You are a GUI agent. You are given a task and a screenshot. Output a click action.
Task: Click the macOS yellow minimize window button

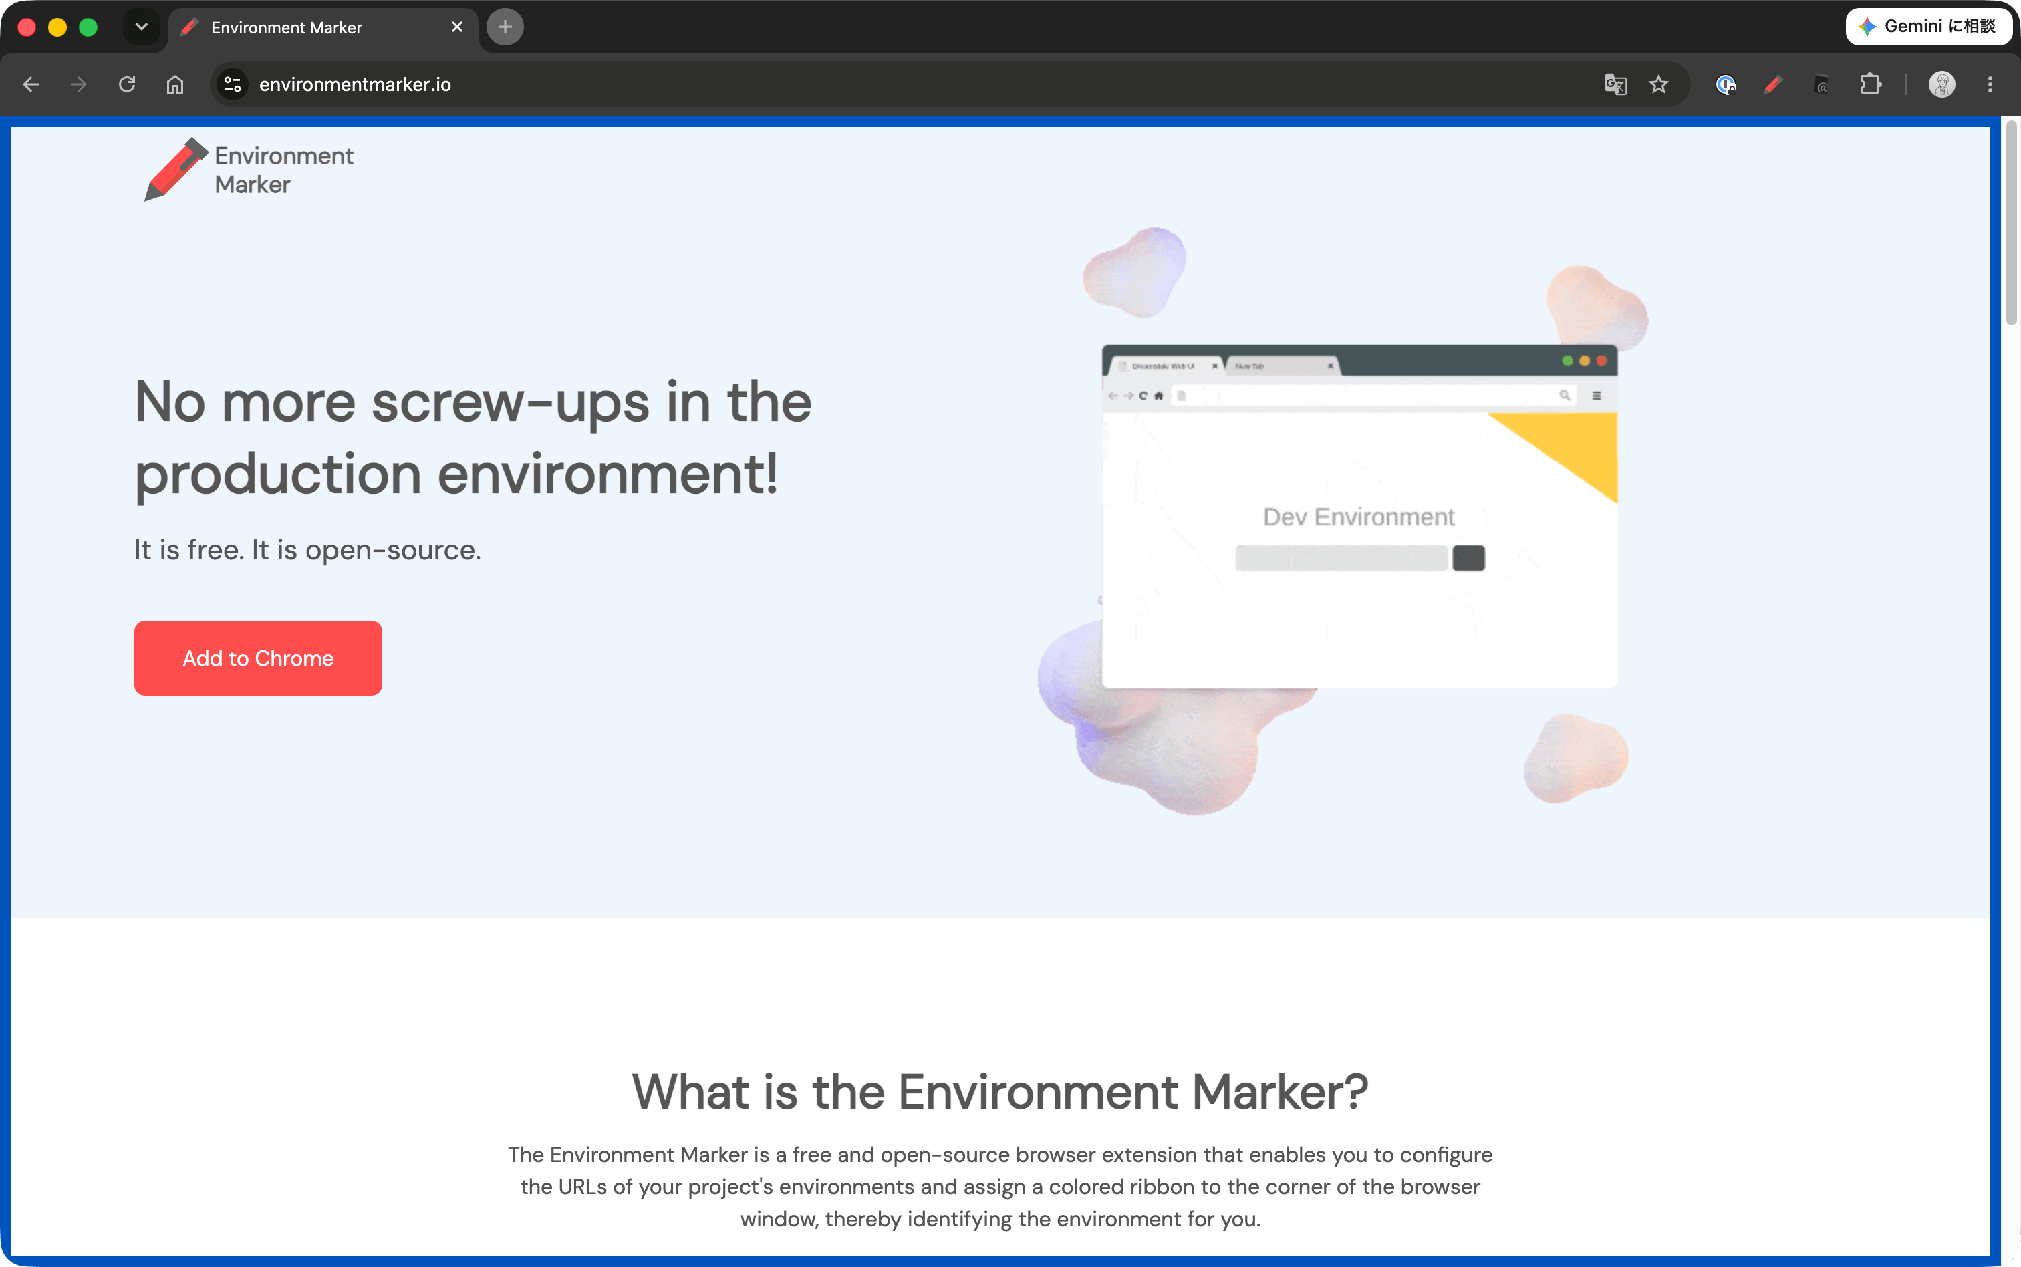pos(57,27)
